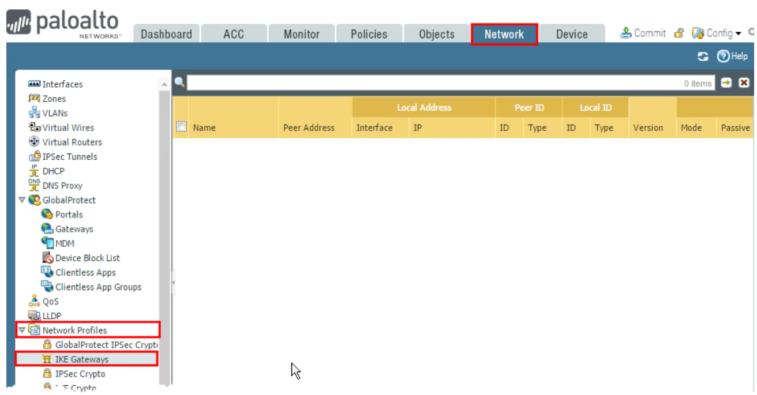757x395 pixels.
Task: Collapse the GlobalProtect tree node
Action: tap(22, 200)
